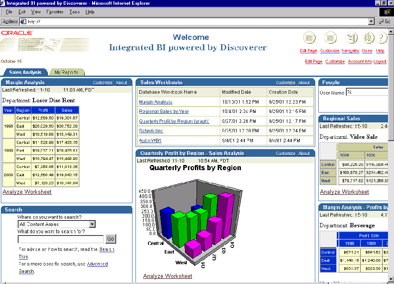
Task: Click the Profit column header in Margin Analysis
Action: 43,110
